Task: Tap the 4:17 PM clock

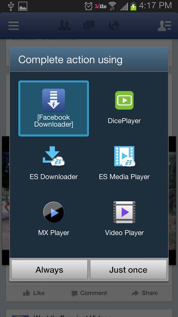Action: point(155,6)
